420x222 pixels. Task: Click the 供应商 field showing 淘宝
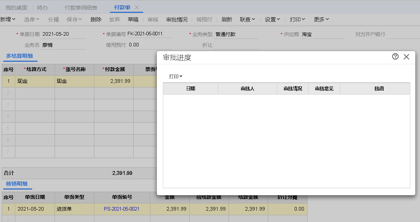[x=322, y=34]
